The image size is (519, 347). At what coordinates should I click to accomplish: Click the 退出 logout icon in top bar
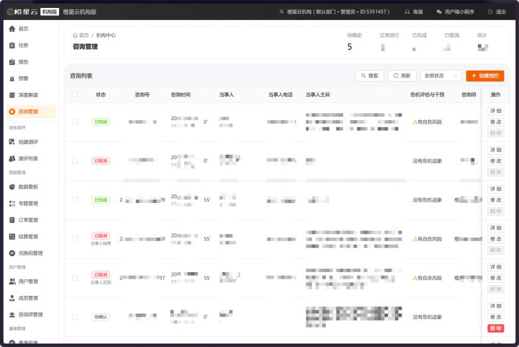(x=490, y=12)
